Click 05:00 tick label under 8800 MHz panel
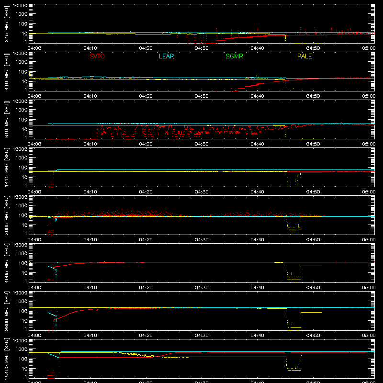The height and width of the screenshot is (383, 383). click(369, 336)
